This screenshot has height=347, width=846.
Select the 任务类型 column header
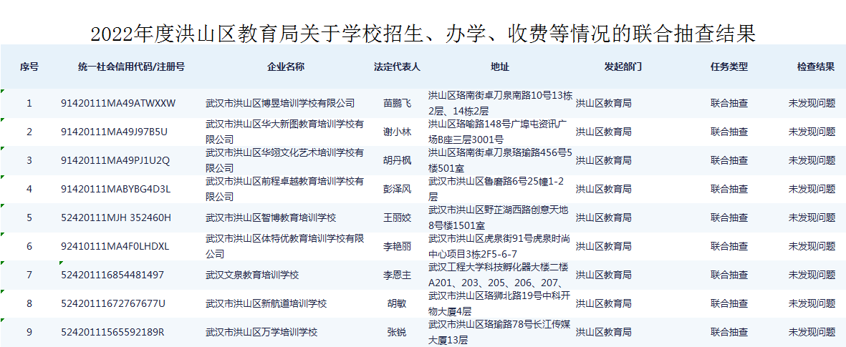(729, 67)
